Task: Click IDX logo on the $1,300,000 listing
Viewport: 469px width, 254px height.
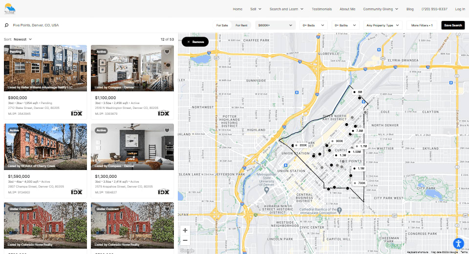Action: (x=164, y=192)
